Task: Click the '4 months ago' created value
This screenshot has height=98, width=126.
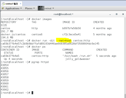Action: coord(102,28)
